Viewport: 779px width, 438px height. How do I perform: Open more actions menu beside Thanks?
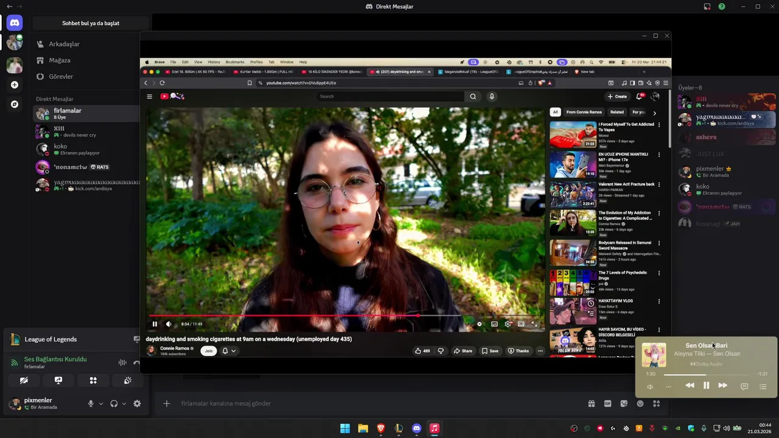pos(540,350)
